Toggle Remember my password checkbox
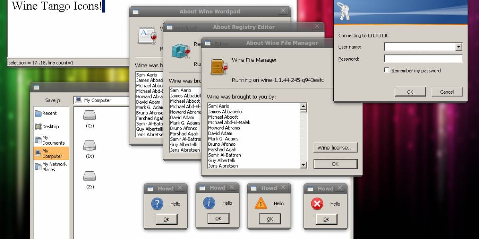 pos(386,71)
